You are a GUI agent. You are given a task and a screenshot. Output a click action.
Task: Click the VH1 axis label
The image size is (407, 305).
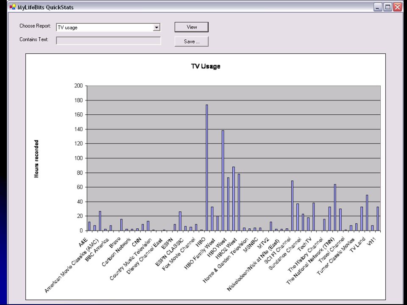click(x=372, y=242)
